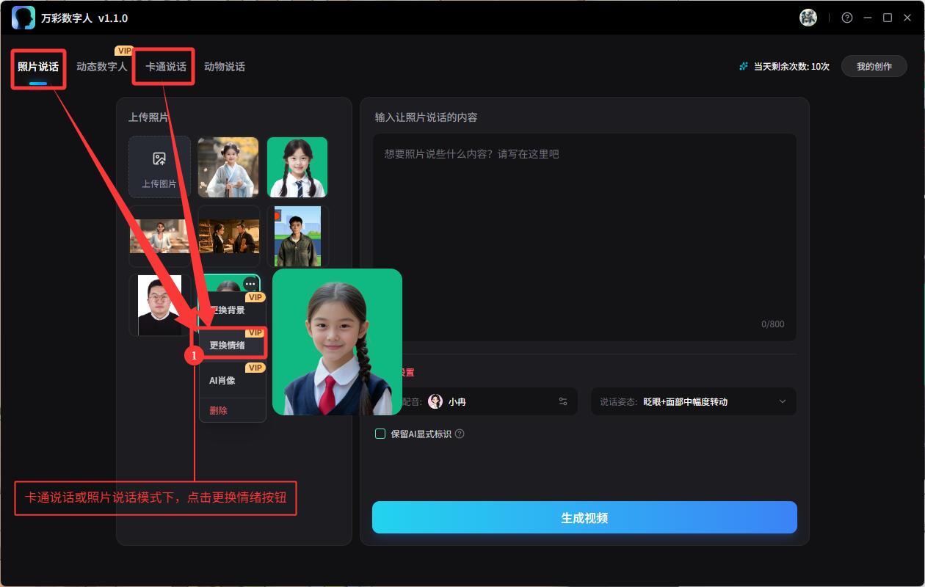Open the user avatar in title bar

click(x=808, y=18)
